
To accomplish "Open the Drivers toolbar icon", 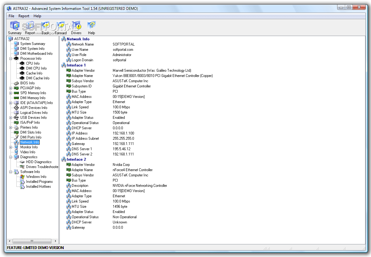I will coord(76,28).
